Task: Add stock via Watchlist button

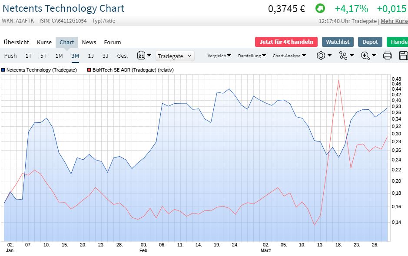Action: 338,42
